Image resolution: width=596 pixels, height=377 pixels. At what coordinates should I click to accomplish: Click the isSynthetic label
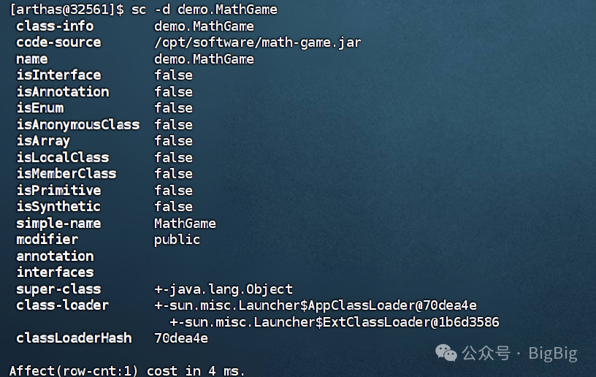tap(58, 207)
